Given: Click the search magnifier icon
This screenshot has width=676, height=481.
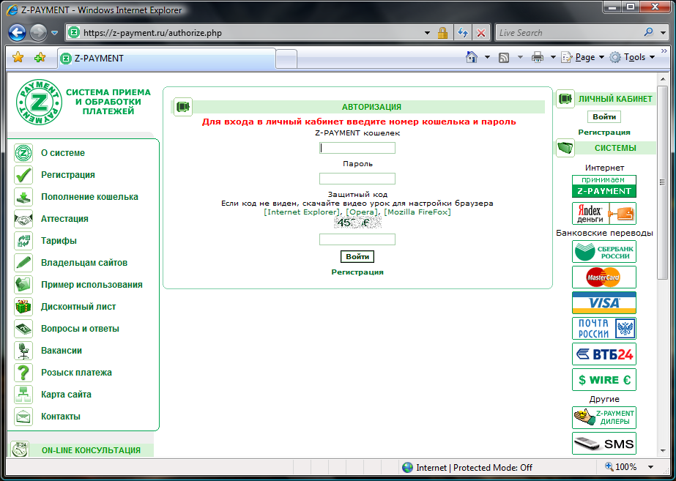Looking at the screenshot, I should (x=648, y=32).
